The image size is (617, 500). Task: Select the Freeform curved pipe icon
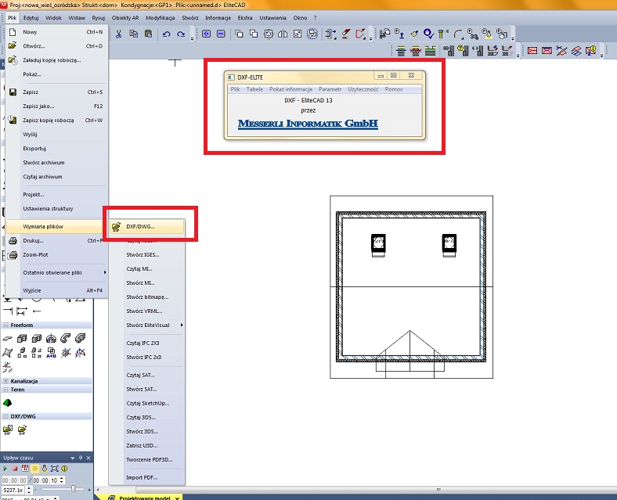66,338
